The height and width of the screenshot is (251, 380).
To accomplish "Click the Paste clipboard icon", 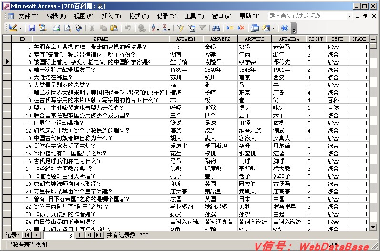I will point(114,28).
